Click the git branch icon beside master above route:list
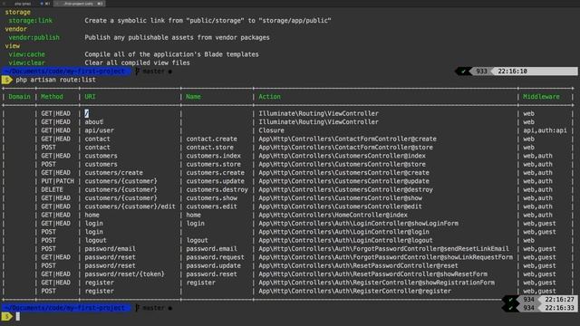This screenshot has width=580, height=326. click(137, 72)
